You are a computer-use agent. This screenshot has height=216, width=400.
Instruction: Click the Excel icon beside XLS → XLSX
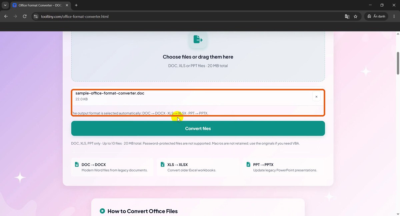pyautogui.click(x=162, y=164)
